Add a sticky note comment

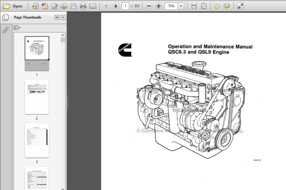click(217, 6)
